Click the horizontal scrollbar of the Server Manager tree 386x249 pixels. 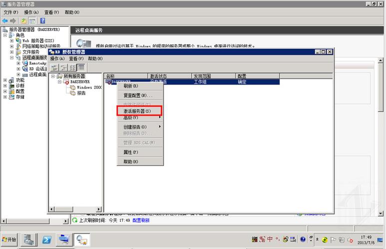35,221
